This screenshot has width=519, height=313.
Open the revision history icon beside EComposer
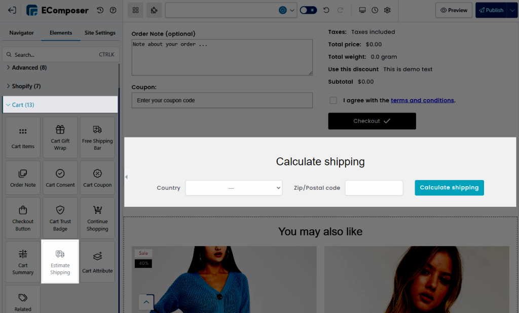pos(100,10)
